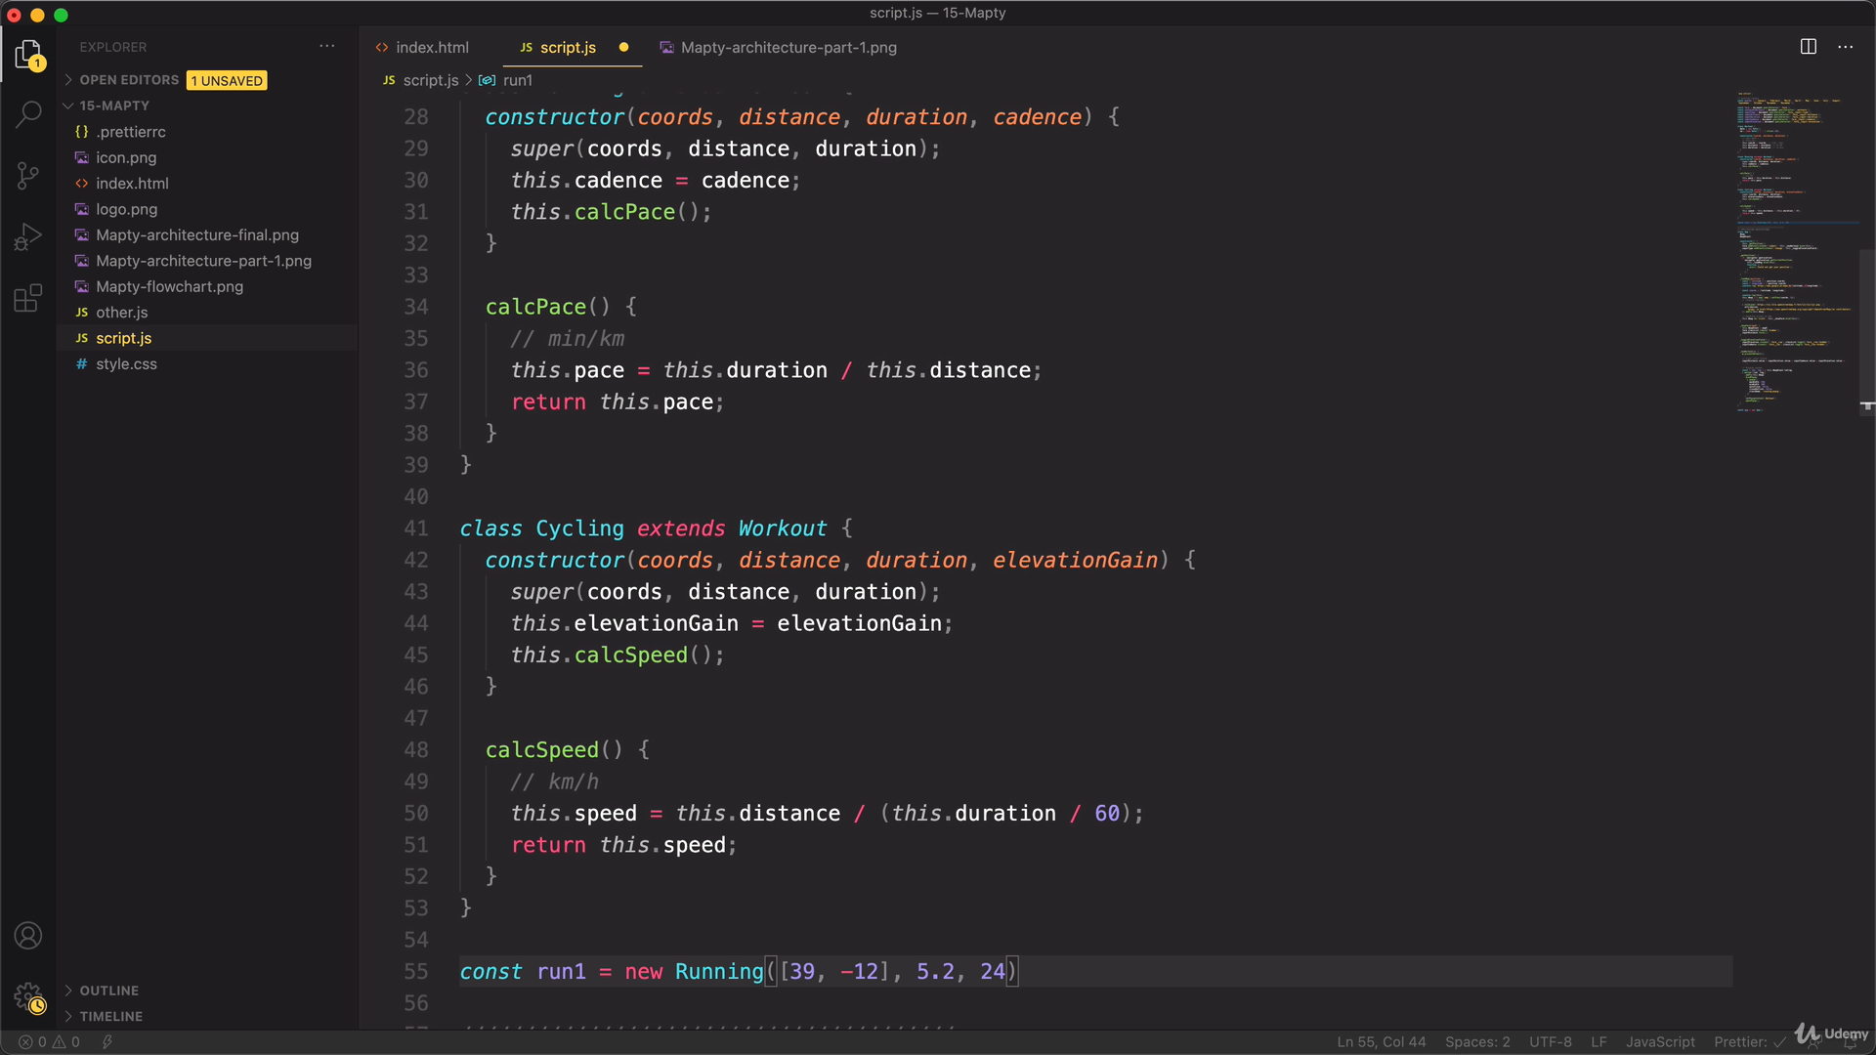This screenshot has height=1055, width=1876.
Task: Open Explorer views and more actions
Action: click(326, 46)
